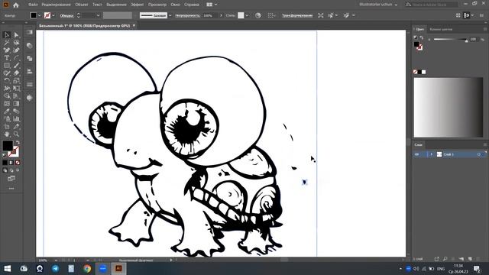Select the Type (T) tool

tap(7, 58)
